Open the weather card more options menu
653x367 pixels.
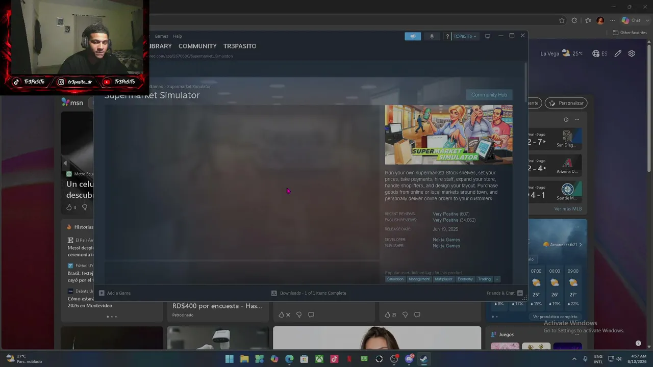tap(577, 227)
